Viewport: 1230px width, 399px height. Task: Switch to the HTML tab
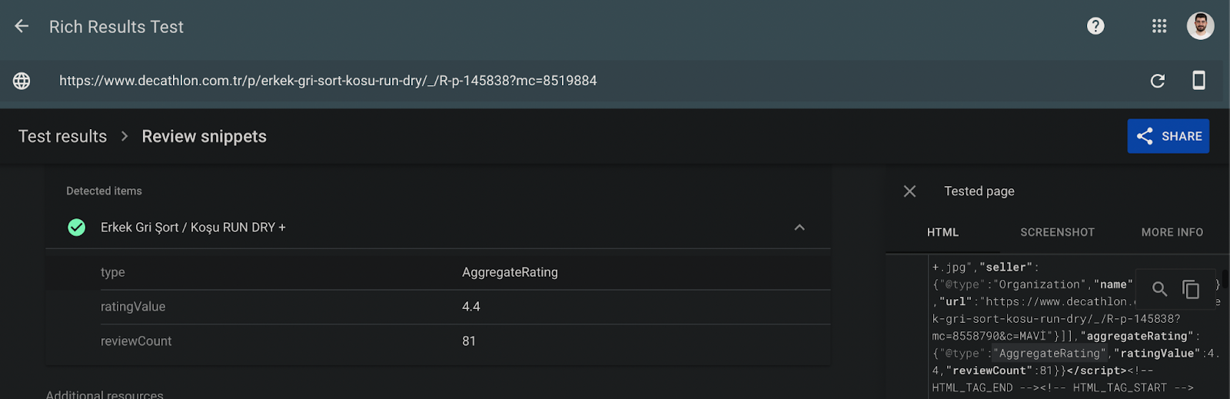942,232
